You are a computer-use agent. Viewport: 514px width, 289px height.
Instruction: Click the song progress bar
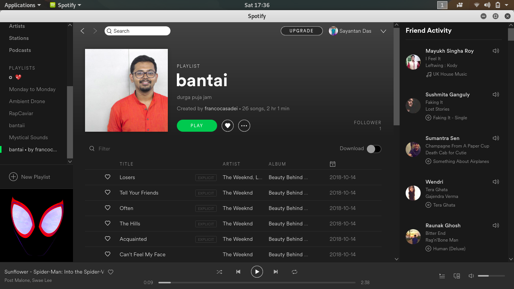pos(257,282)
